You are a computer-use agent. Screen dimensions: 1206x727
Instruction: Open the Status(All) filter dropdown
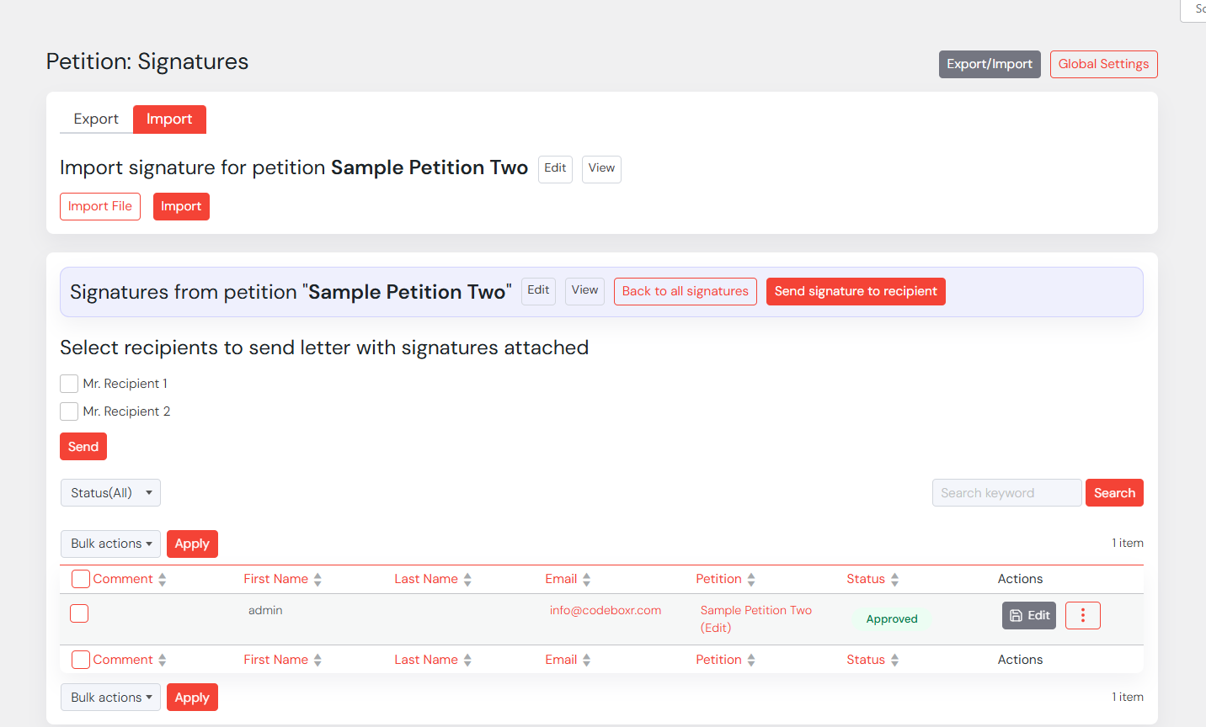pyautogui.click(x=110, y=493)
